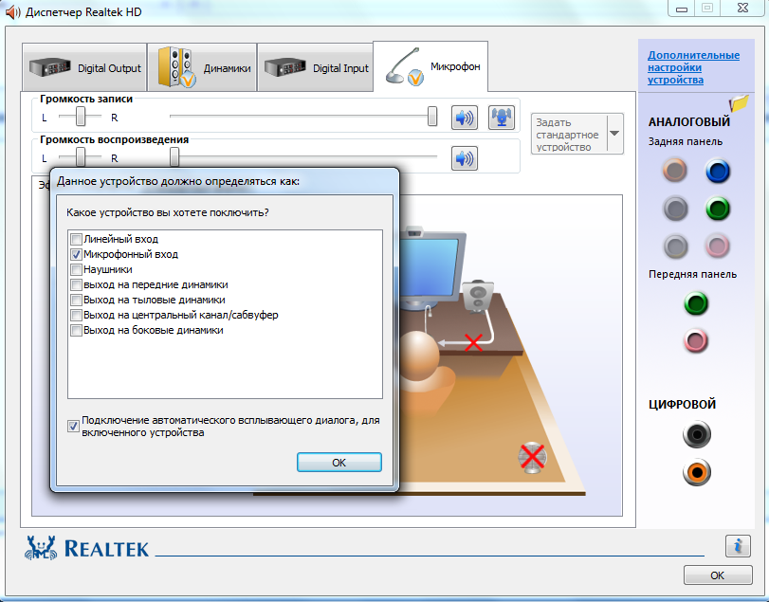The width and height of the screenshot is (769, 602).
Task: Switch to Digital Input tab
Action: coord(316,67)
